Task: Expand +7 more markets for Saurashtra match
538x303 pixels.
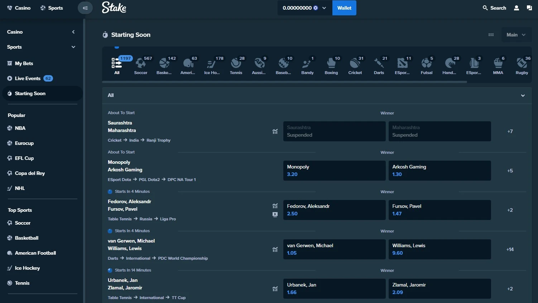Action: (510, 131)
